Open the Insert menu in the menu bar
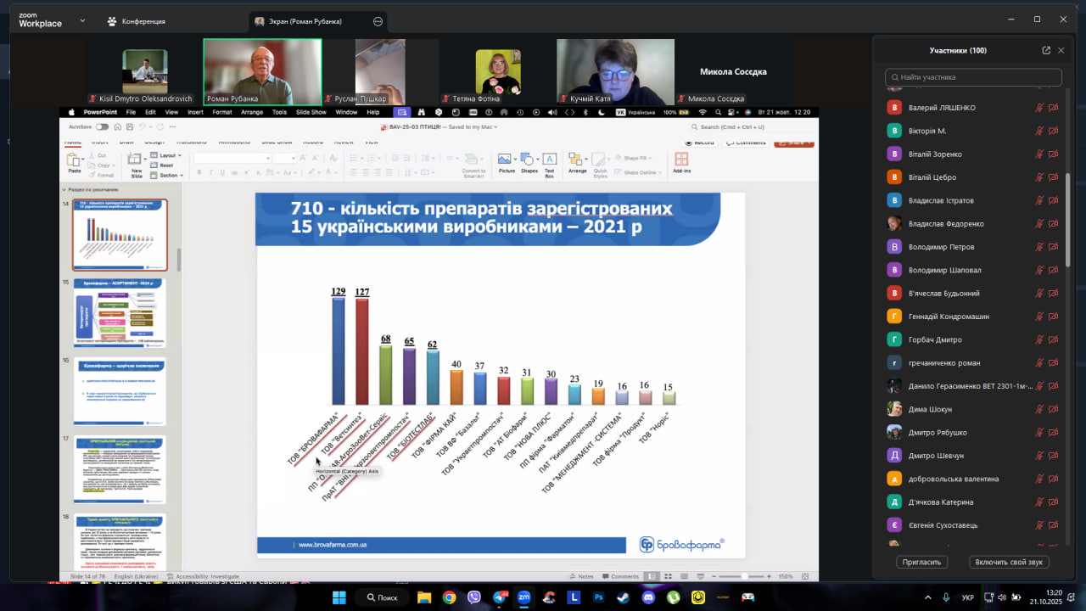Image resolution: width=1086 pixels, height=611 pixels. (x=195, y=112)
